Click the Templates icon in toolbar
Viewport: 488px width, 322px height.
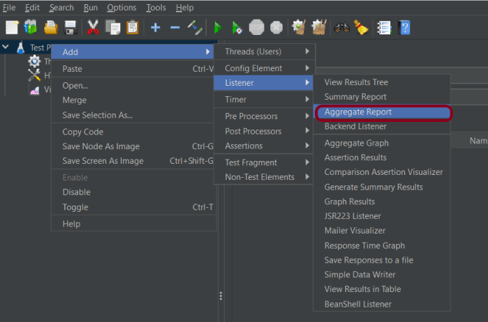click(x=31, y=28)
